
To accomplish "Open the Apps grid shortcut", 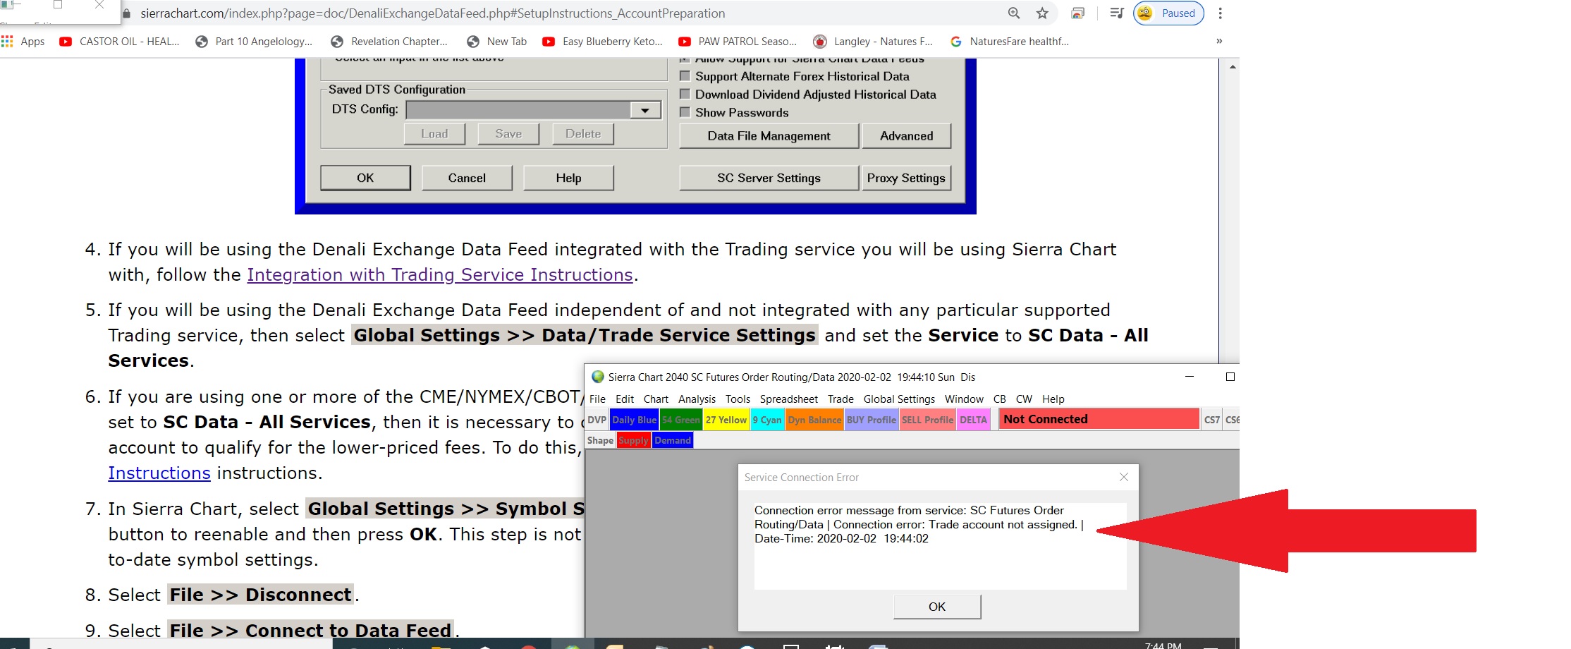I will pos(23,42).
